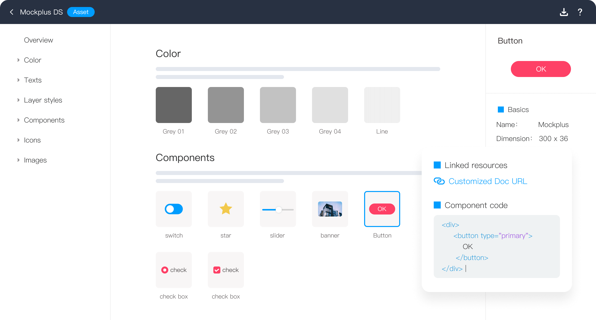This screenshot has width=596, height=320.
Task: Click the back arrow beside Mockplus DS
Action: click(12, 12)
